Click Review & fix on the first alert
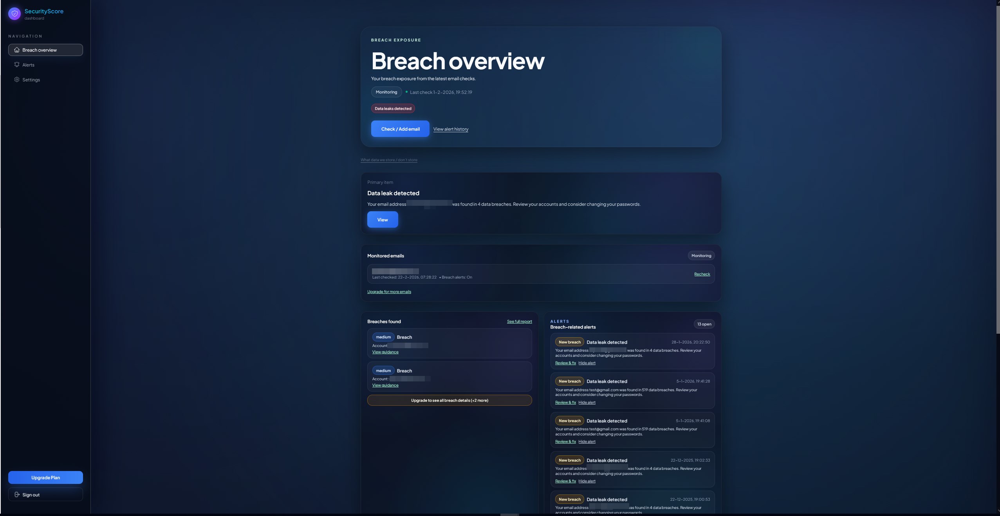Image resolution: width=1000 pixels, height=516 pixels. 565,363
